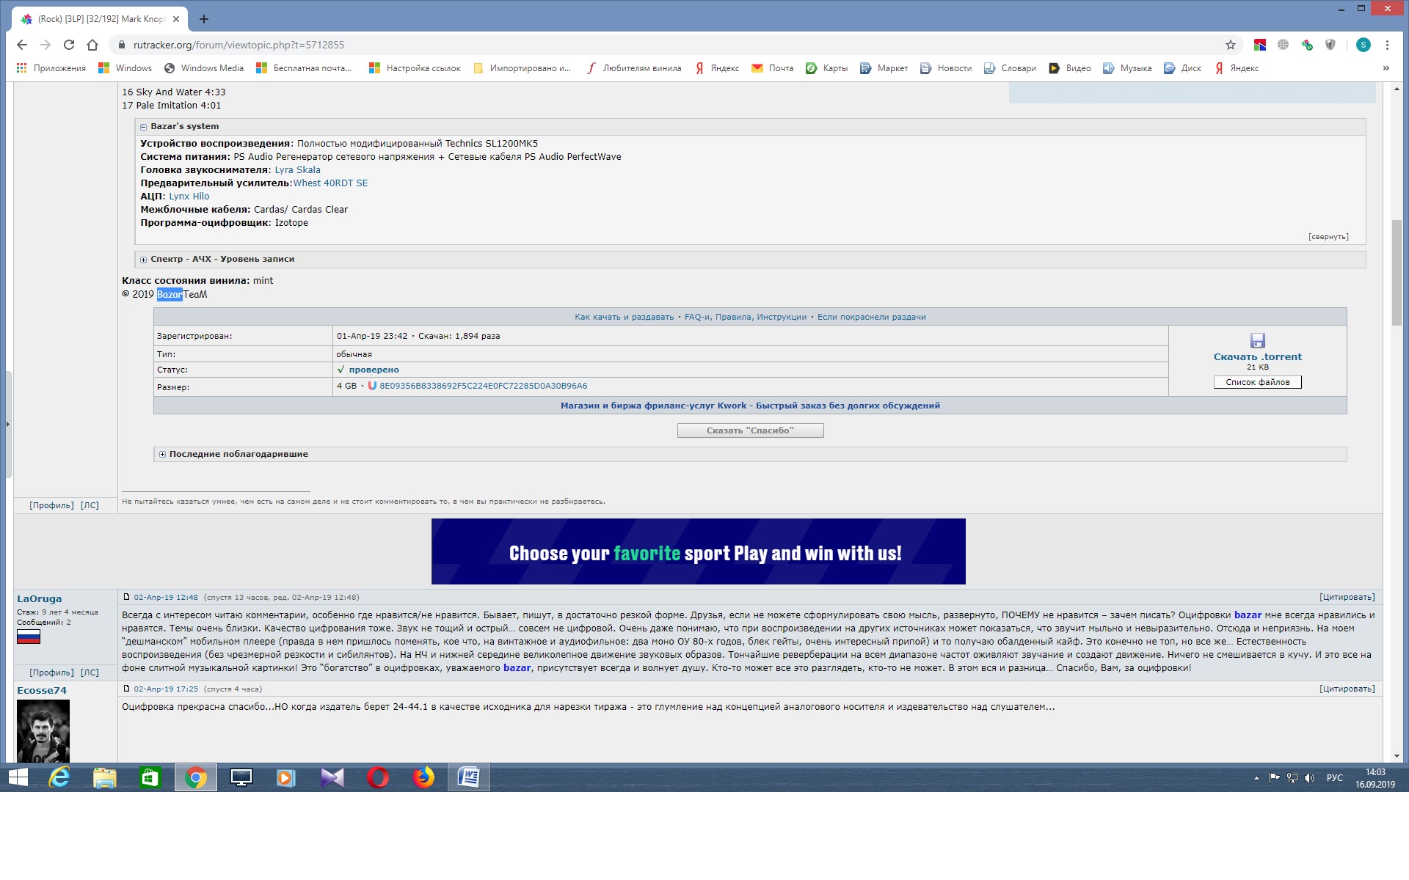The width and height of the screenshot is (1409, 880).
Task: Open the Любителям винила bookmark
Action: coord(641,68)
